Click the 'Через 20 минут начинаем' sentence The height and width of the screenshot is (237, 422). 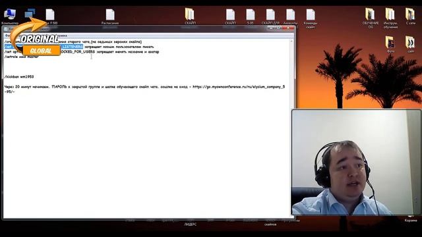[x=27, y=87]
